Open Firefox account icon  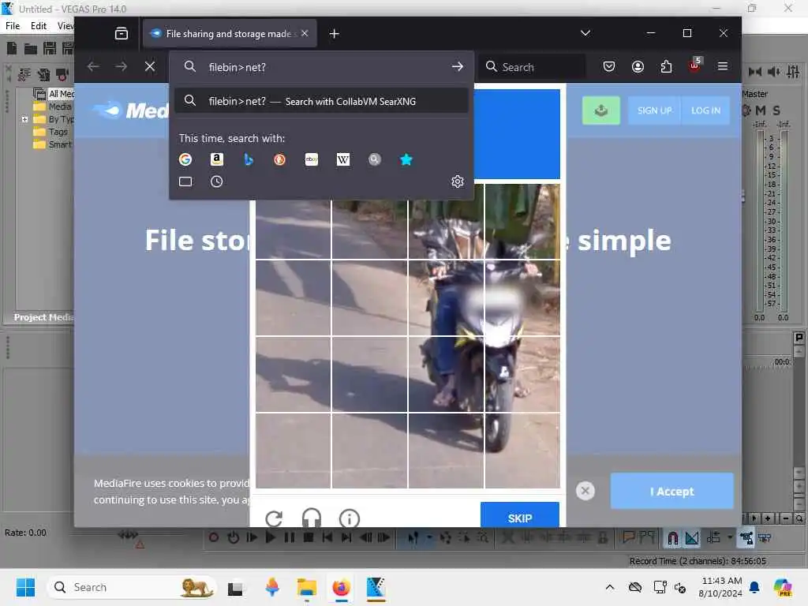tap(638, 66)
